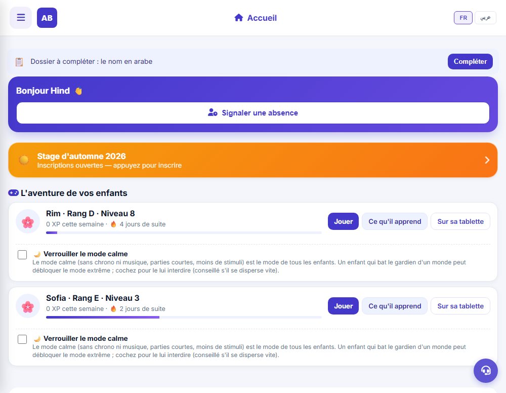
Task: Expand the Stage d'automne 2026 chevron
Action: (x=487, y=160)
